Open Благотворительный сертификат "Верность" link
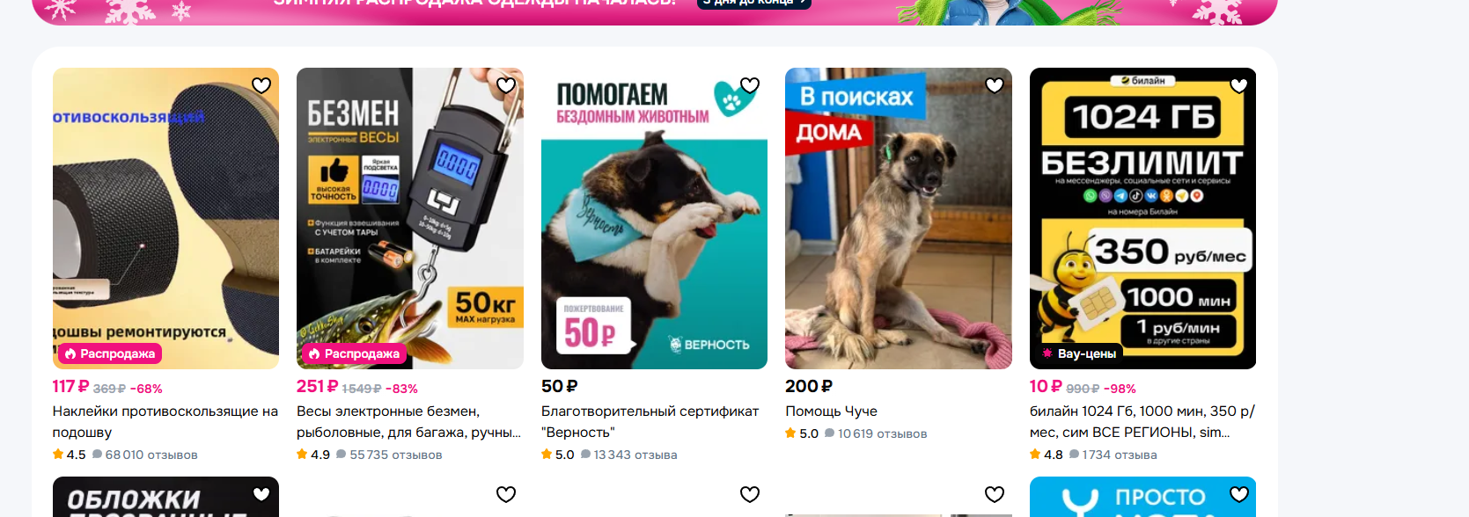This screenshot has height=517, width=1469. (x=650, y=422)
